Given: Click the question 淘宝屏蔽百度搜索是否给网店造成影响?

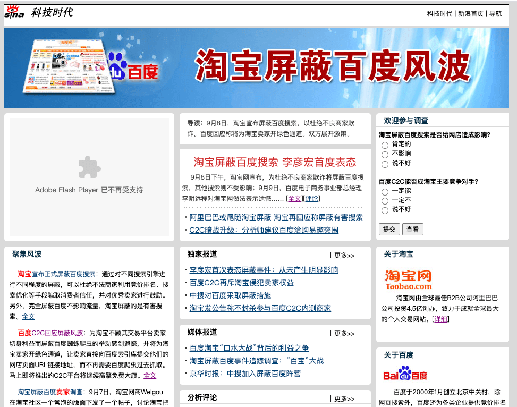Looking at the screenshot, I should (435, 134).
